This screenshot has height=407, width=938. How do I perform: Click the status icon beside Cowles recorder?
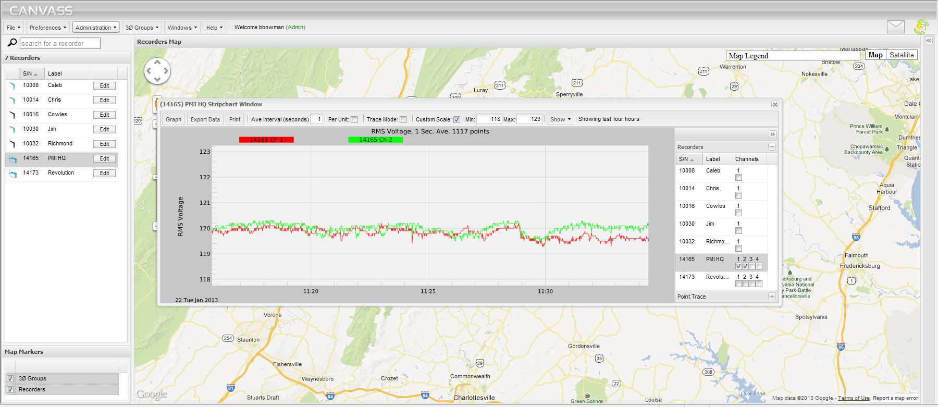click(12, 115)
